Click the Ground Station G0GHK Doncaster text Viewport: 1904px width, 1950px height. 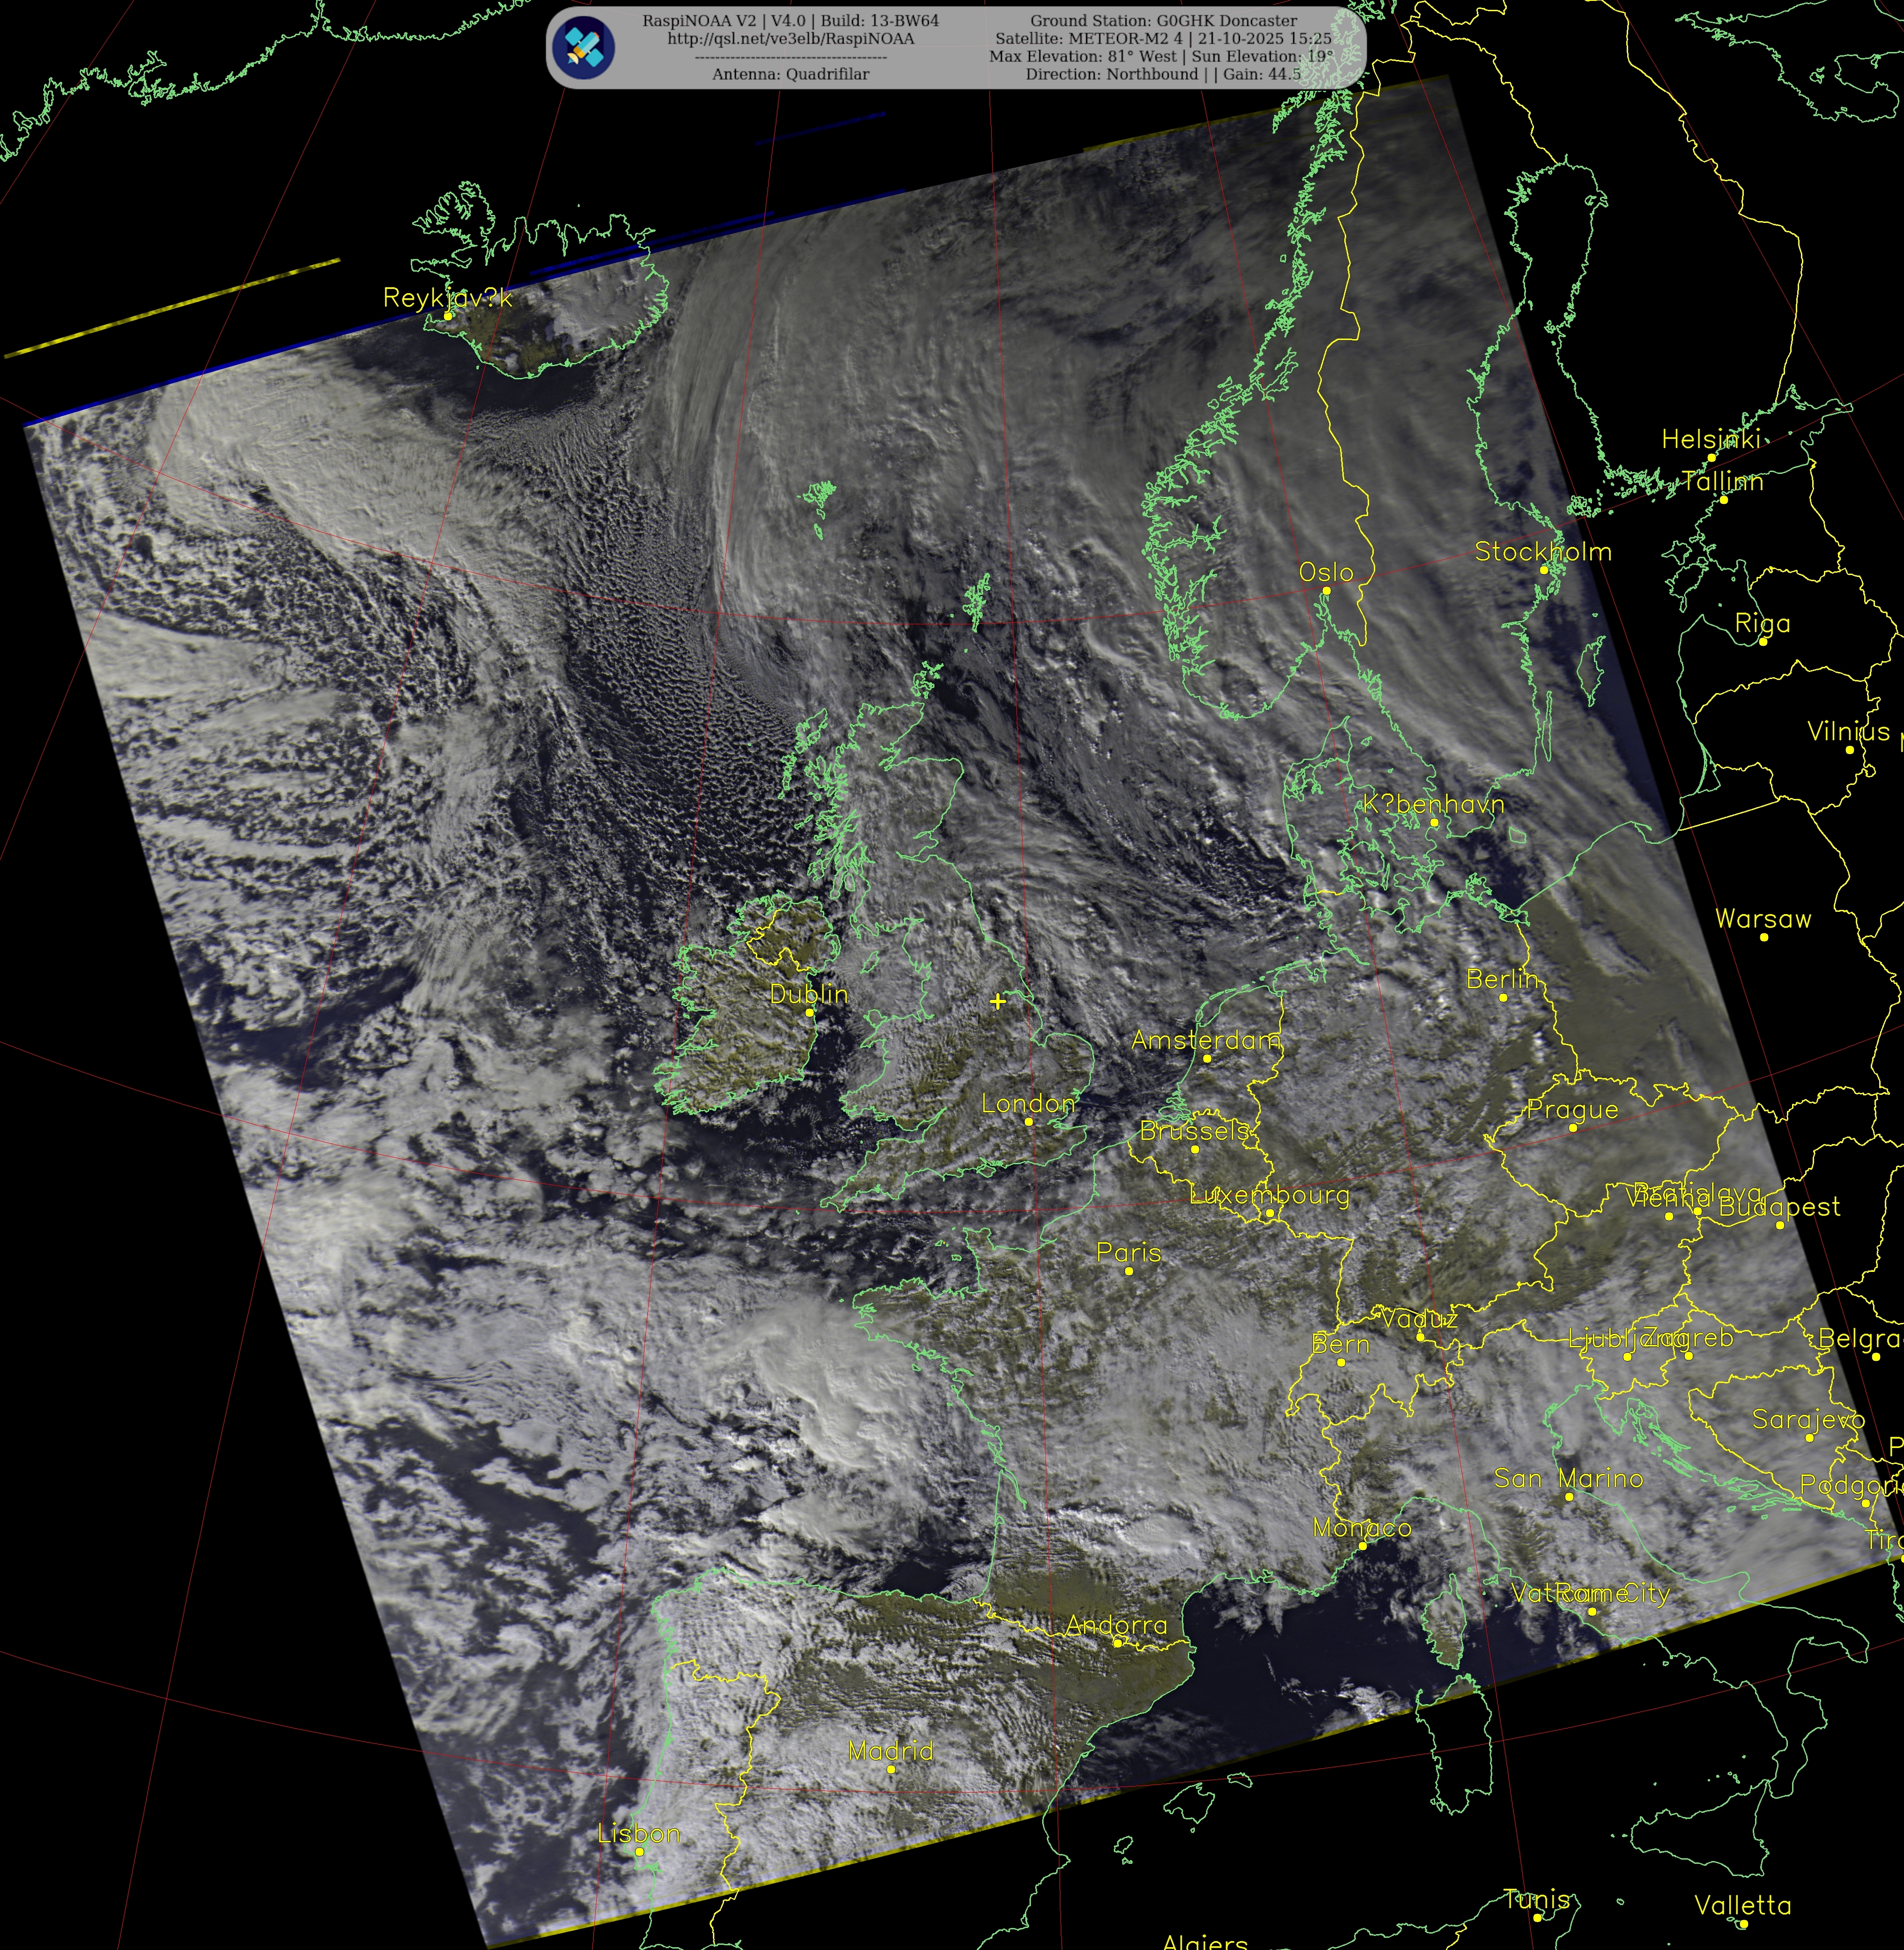(1163, 21)
